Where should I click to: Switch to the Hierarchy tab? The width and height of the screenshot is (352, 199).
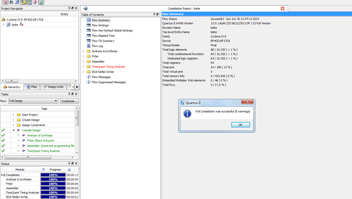12,87
